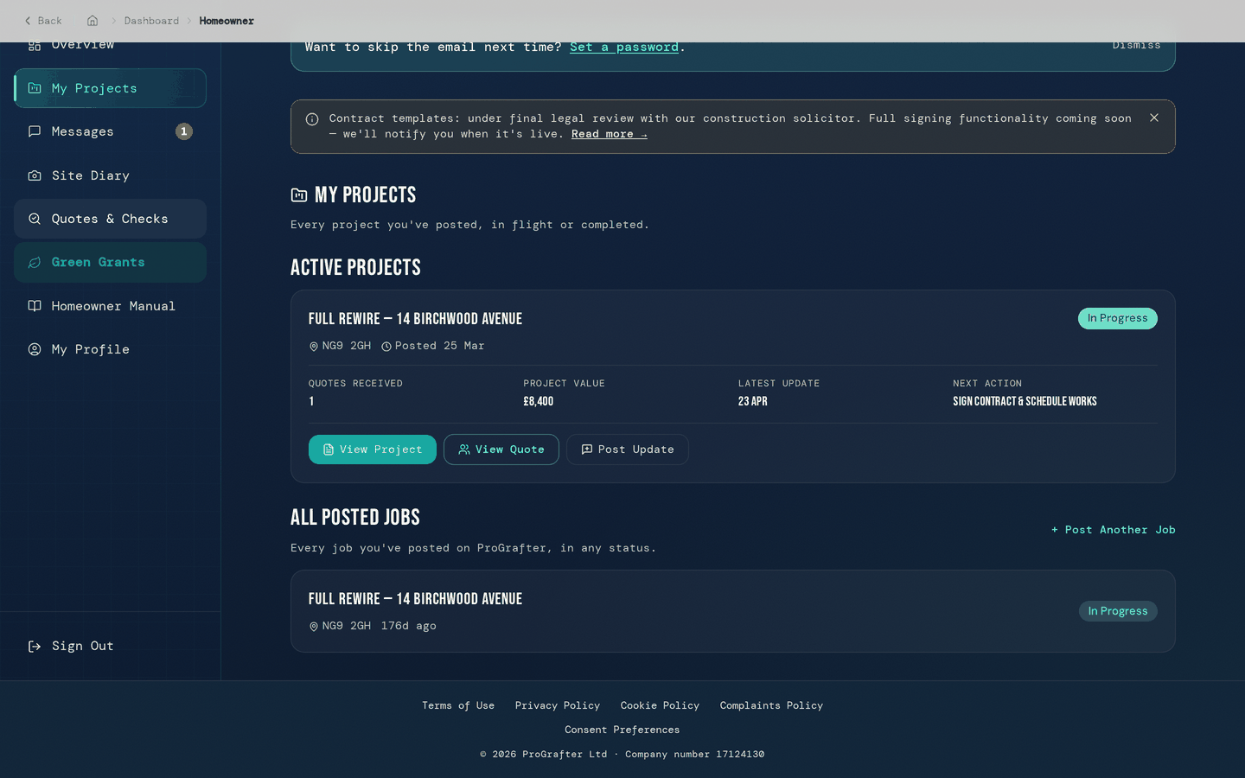Click the Full Rewire title in Active Projects

(415, 319)
